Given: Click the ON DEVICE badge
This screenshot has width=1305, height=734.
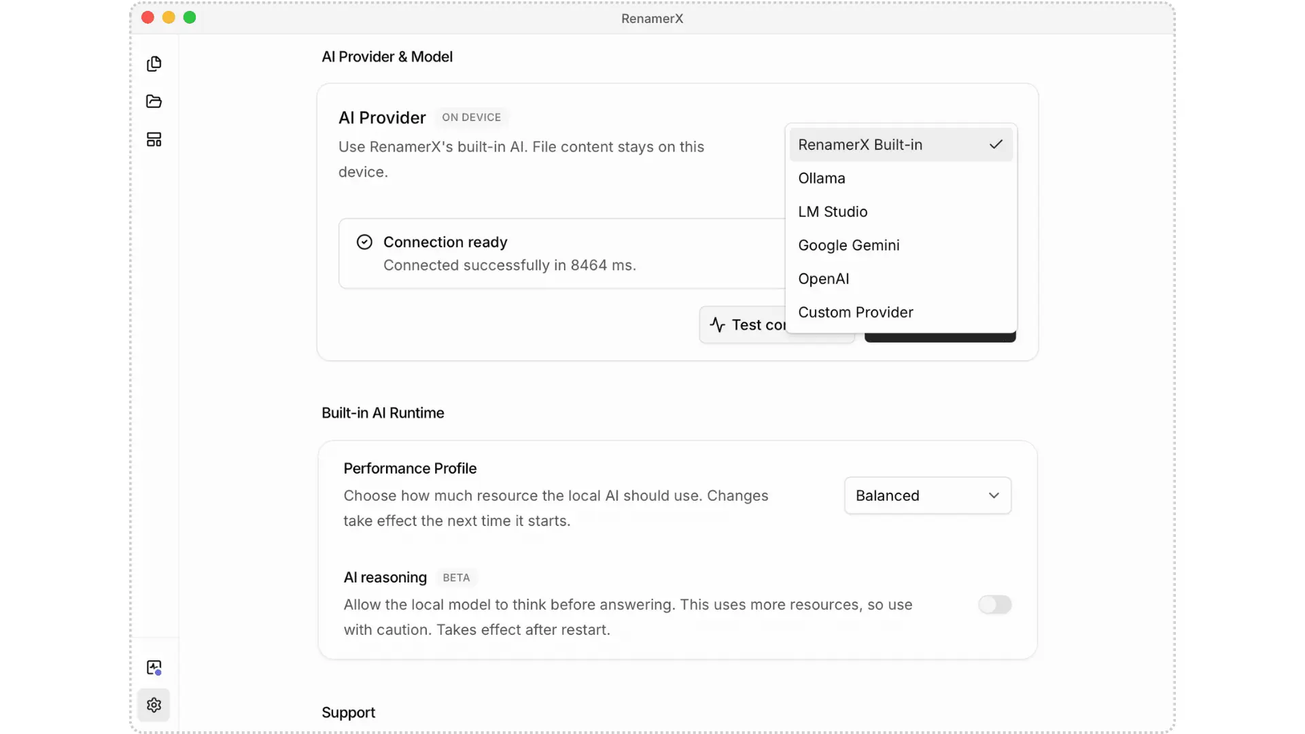Looking at the screenshot, I should [x=471, y=118].
